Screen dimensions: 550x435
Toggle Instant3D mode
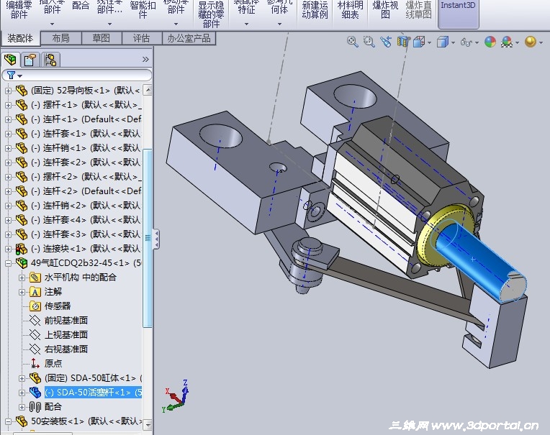coord(458,14)
